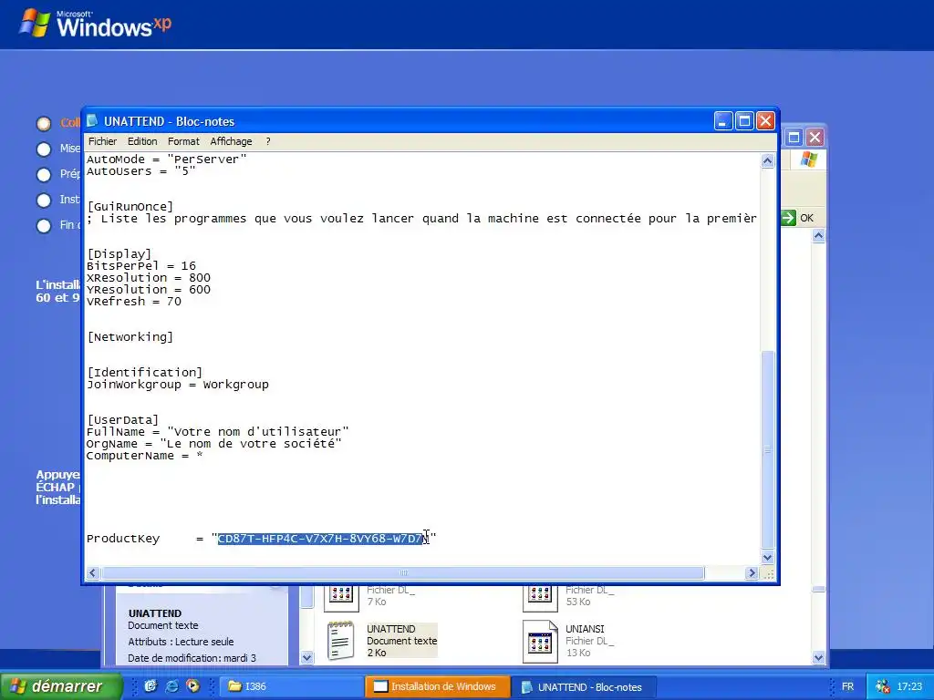Click the 53 Ko DL_ file icon in Explorer

tap(540, 598)
